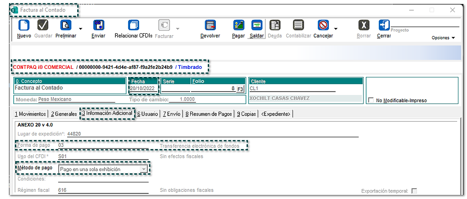Click the Contabilizar toolbar icon
This screenshot has height=199, width=467.
click(x=298, y=25)
